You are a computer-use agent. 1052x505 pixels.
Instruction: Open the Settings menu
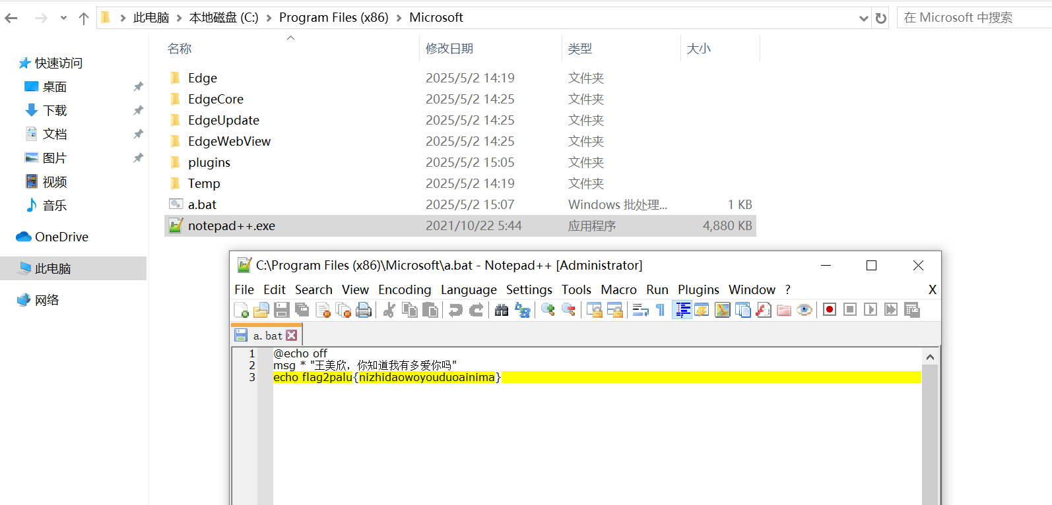click(529, 289)
